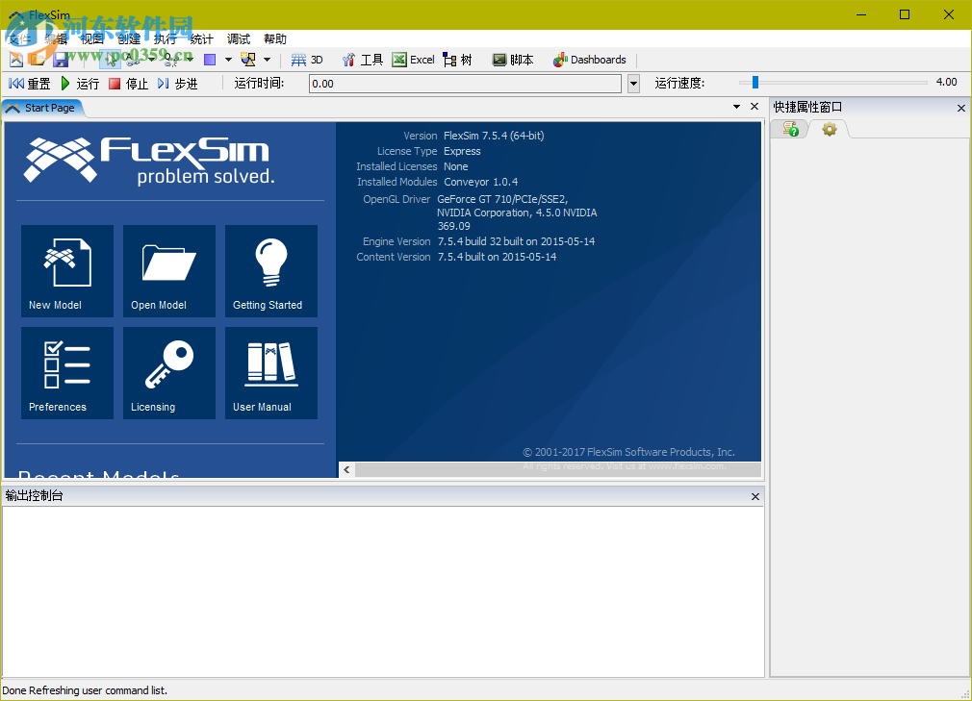The width and height of the screenshot is (972, 701).
Task: Open the 调试 debug menu
Action: coord(238,38)
